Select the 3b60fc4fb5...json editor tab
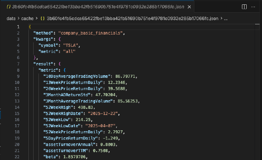The height and width of the screenshot is (160, 262). [97, 7]
